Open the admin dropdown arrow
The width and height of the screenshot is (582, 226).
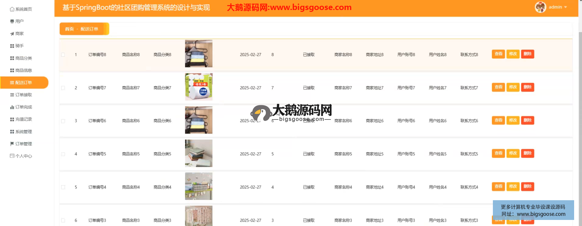pyautogui.click(x=566, y=7)
